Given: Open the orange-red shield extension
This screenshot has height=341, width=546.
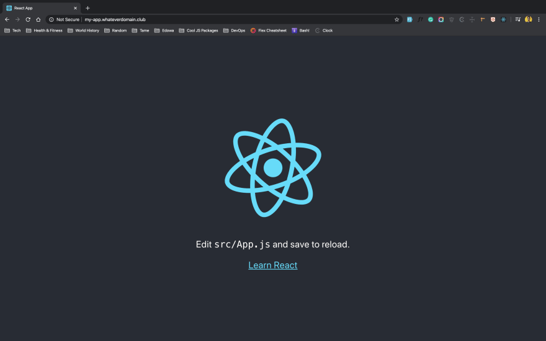Looking at the screenshot, I should point(493,19).
